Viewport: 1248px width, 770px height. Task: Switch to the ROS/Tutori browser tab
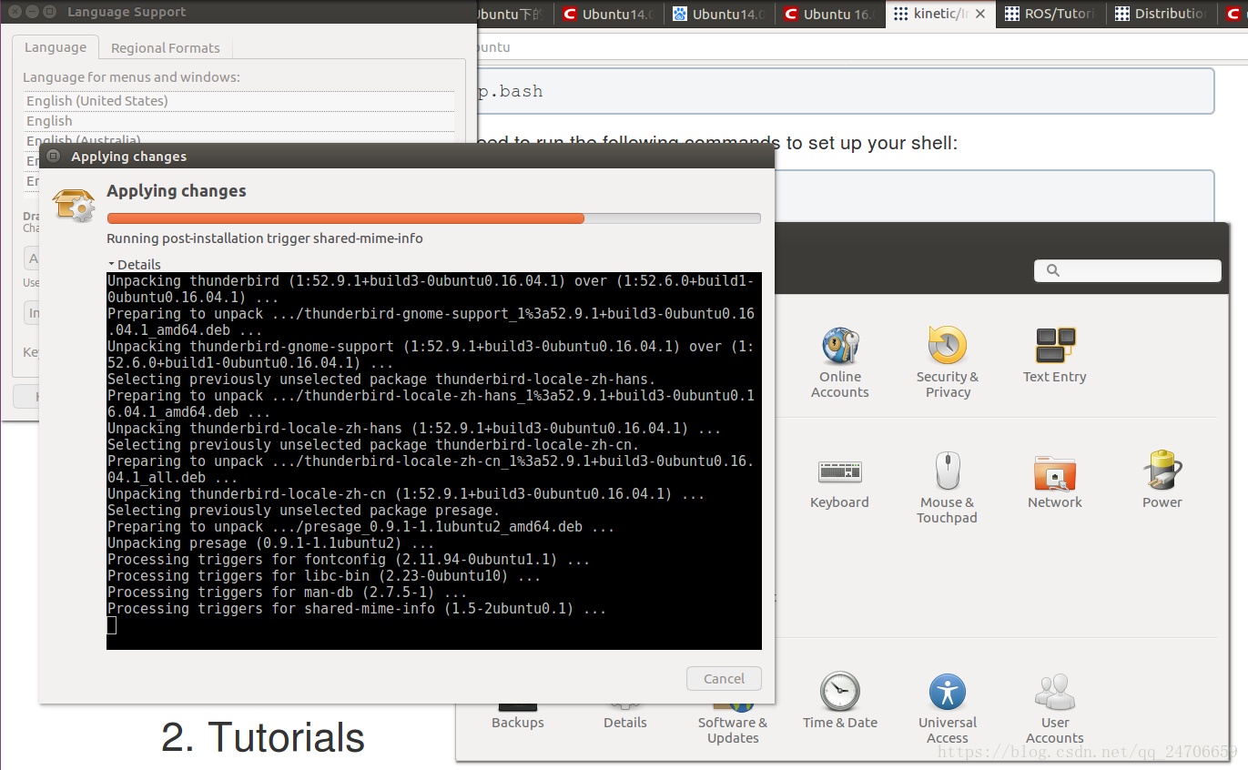[1052, 14]
